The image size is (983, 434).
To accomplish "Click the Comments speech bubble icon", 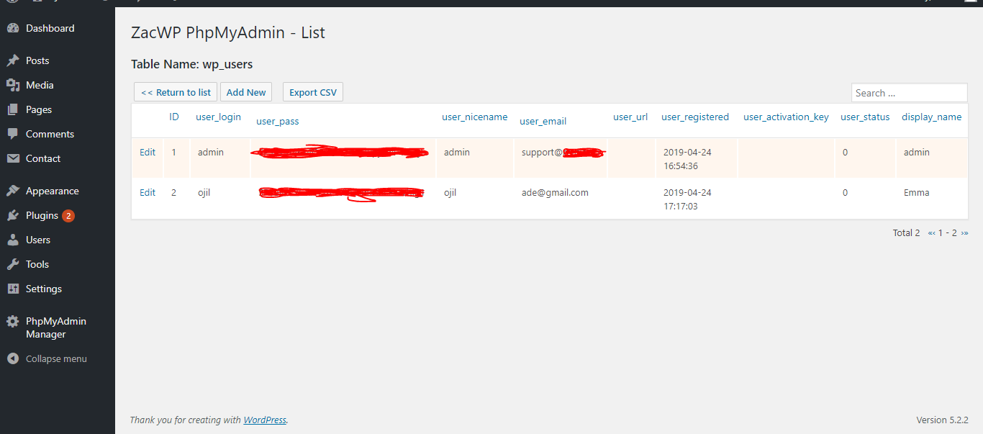I will [13, 135].
